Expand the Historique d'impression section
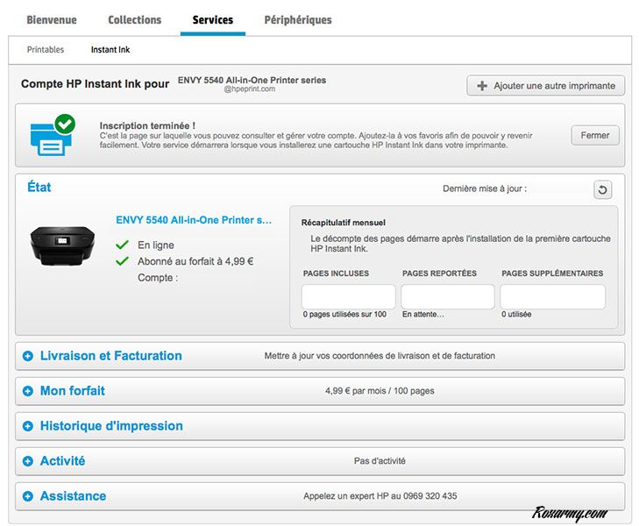Screen dimensions: 639x526 (28, 426)
